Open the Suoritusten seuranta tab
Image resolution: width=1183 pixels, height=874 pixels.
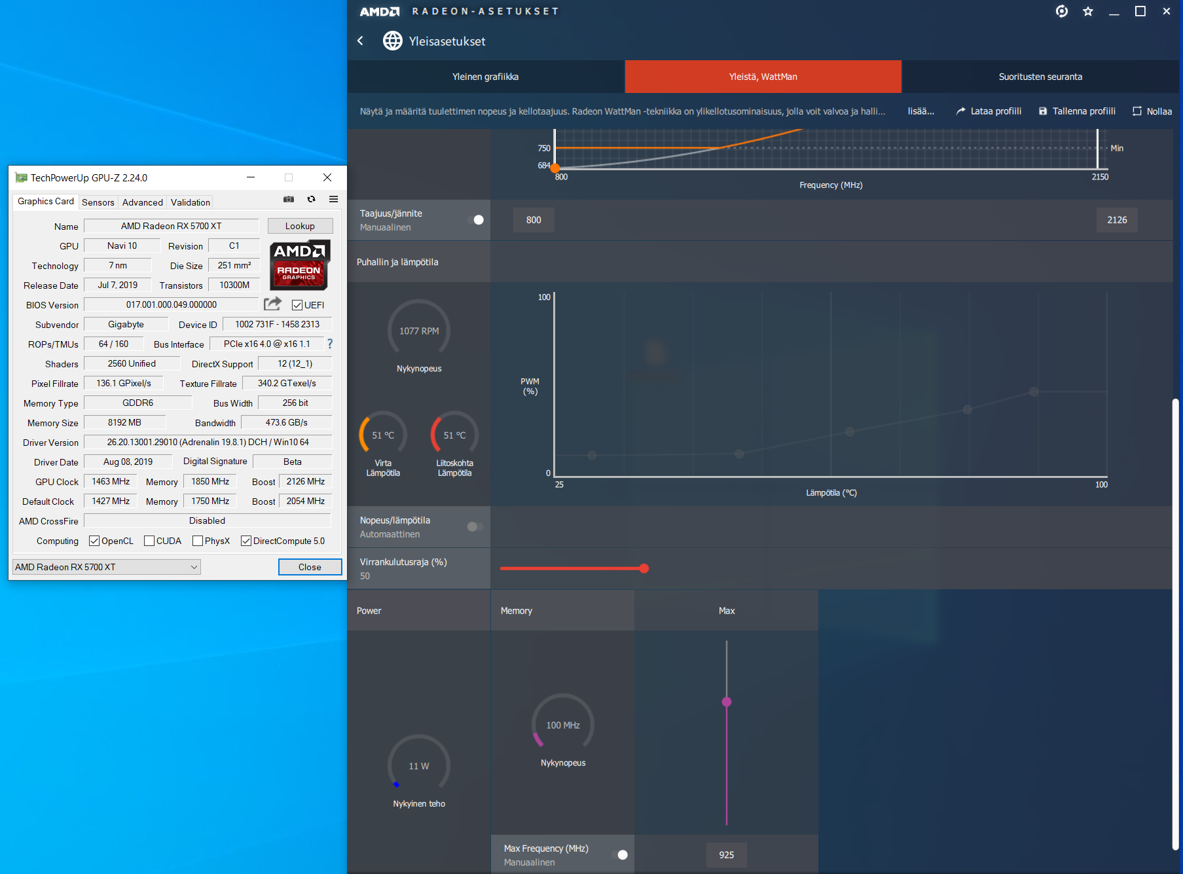point(1040,77)
